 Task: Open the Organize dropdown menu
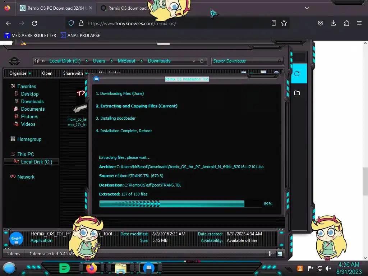(20, 73)
